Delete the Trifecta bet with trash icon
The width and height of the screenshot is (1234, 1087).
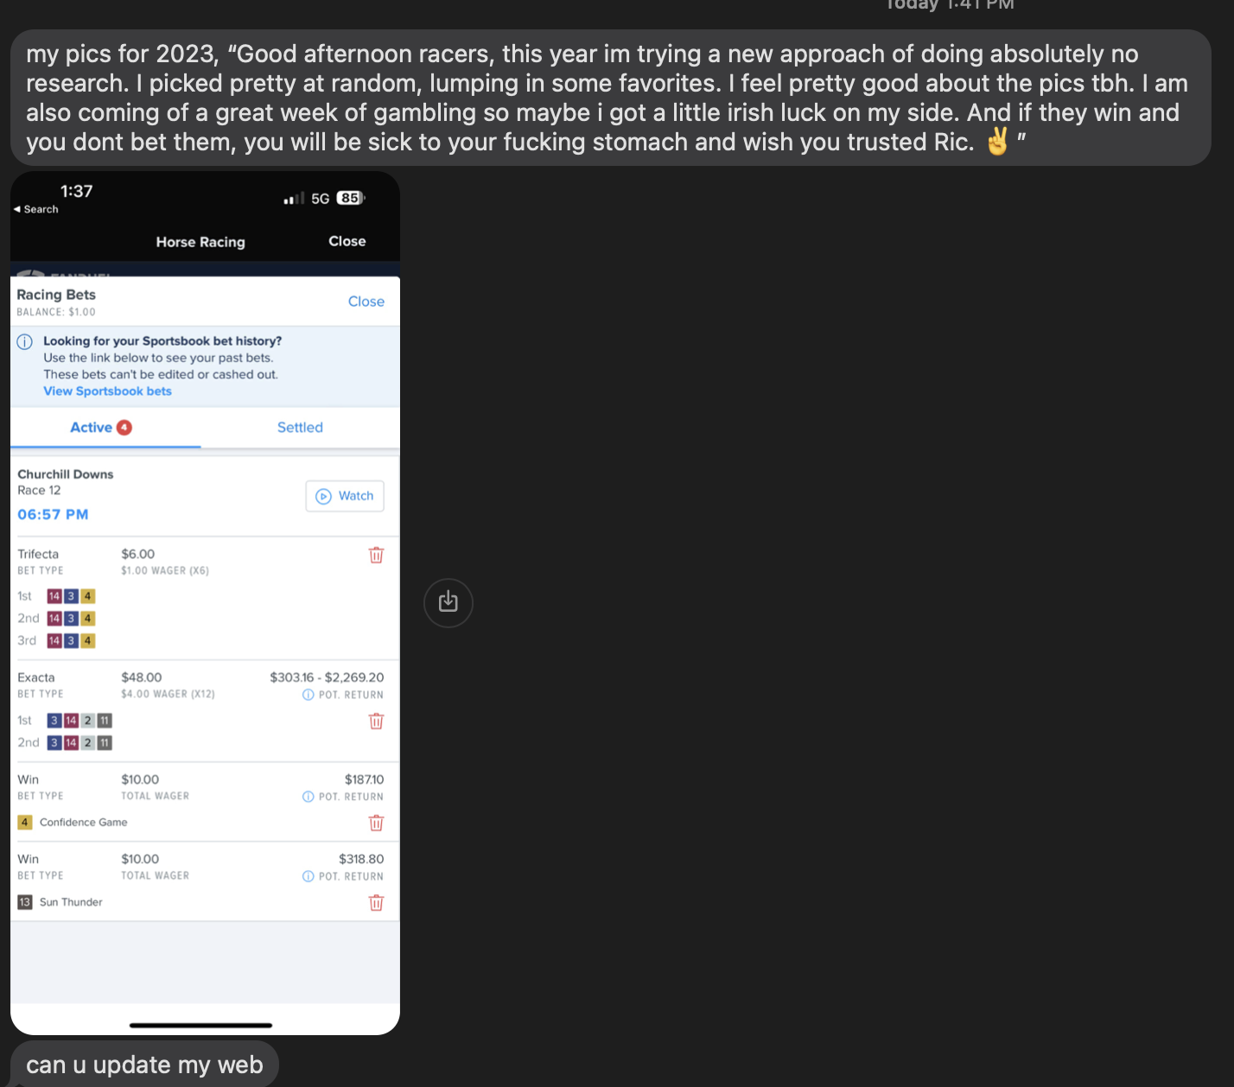coord(376,556)
